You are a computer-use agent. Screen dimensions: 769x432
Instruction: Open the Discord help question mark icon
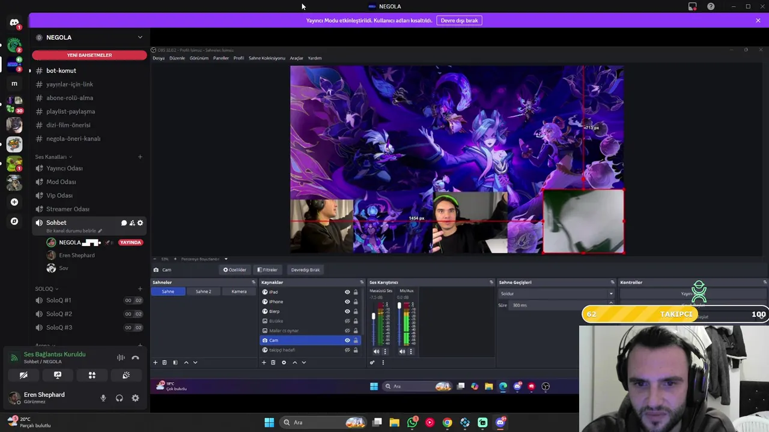click(x=711, y=7)
